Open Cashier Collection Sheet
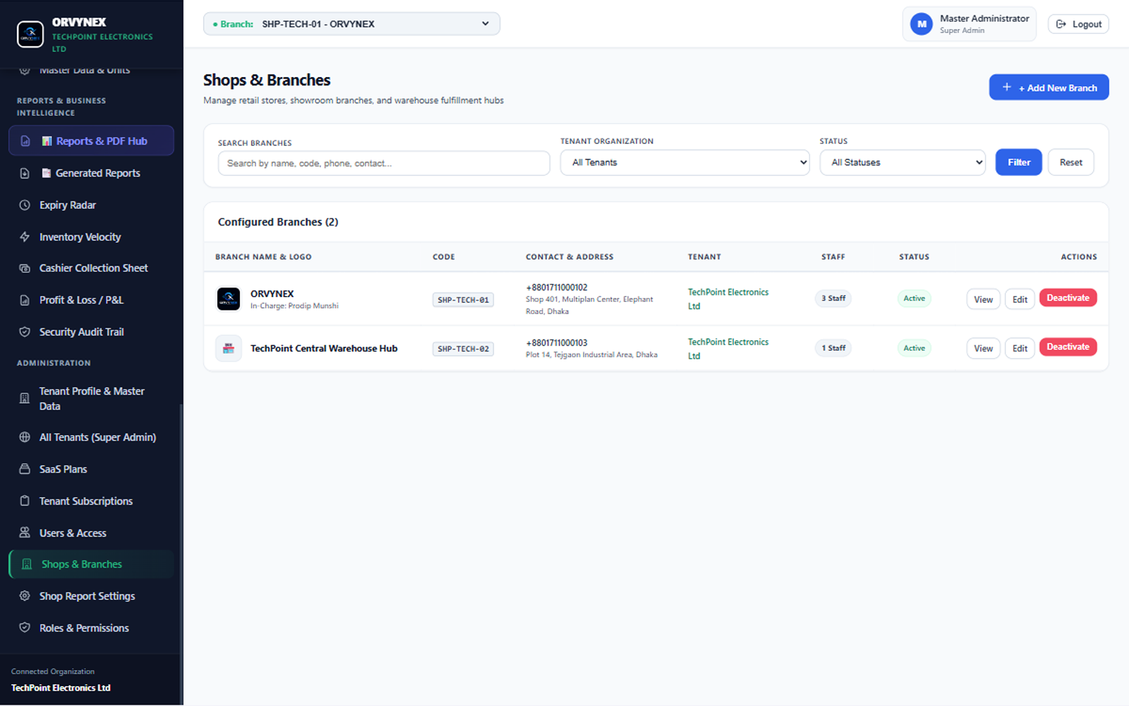The height and width of the screenshot is (706, 1129). 91,268
